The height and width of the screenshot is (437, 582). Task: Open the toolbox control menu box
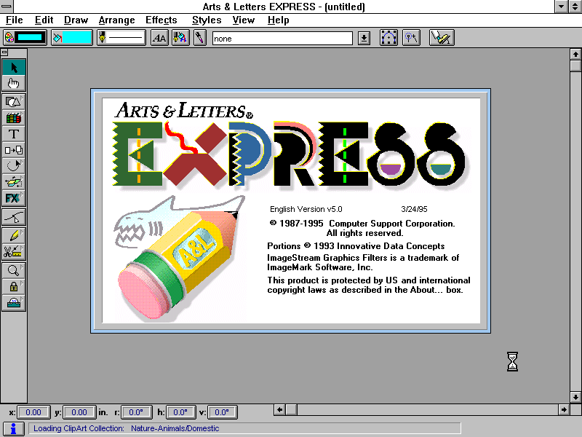(4, 52)
